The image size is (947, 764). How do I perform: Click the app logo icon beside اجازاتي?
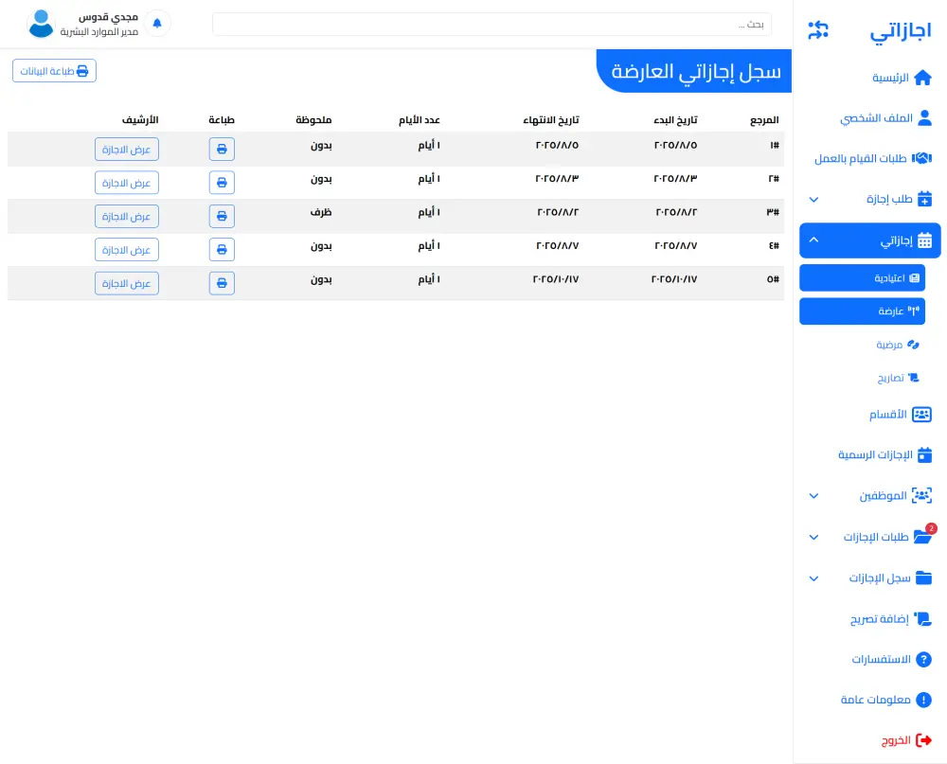818,29
